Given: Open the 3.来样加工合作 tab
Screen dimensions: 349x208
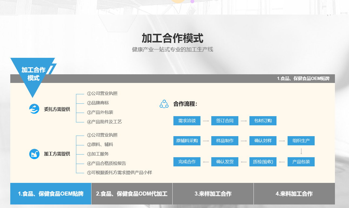Looking at the screenshot, I should 213,194.
